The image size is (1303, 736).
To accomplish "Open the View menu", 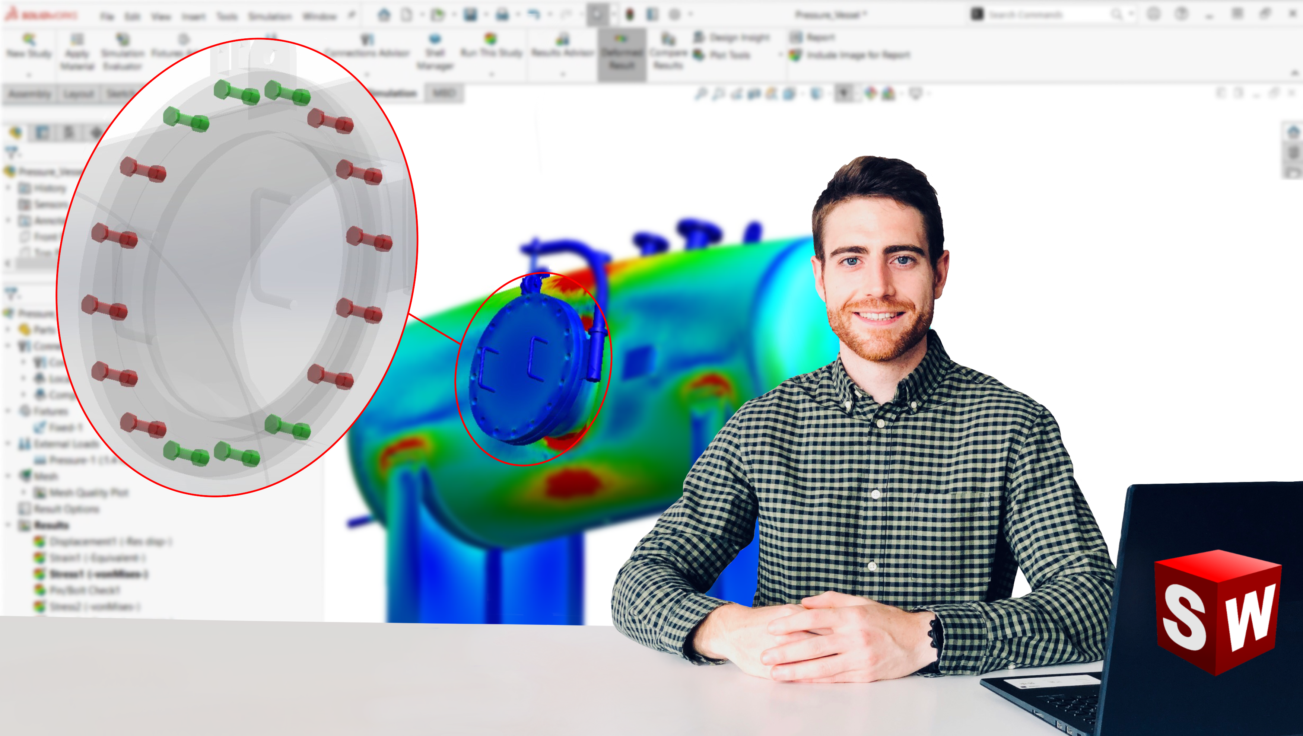I will tap(161, 17).
